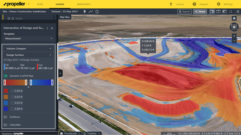Image resolution: width=241 pixels, height=135 pixels.
Task: Click the fill range right handle
Action: pyautogui.click(x=52, y=83)
